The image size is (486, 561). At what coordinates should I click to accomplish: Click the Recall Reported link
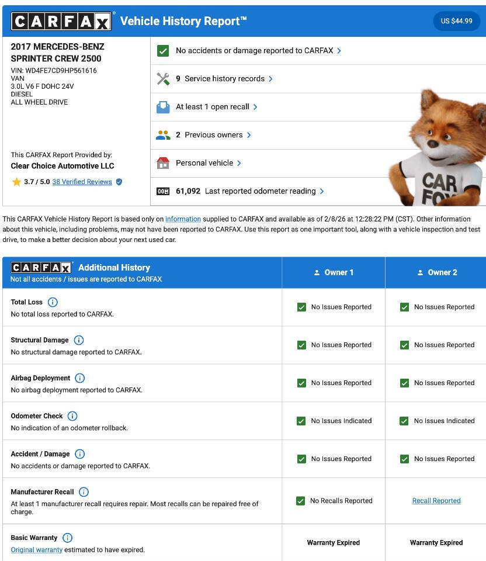pos(436,501)
